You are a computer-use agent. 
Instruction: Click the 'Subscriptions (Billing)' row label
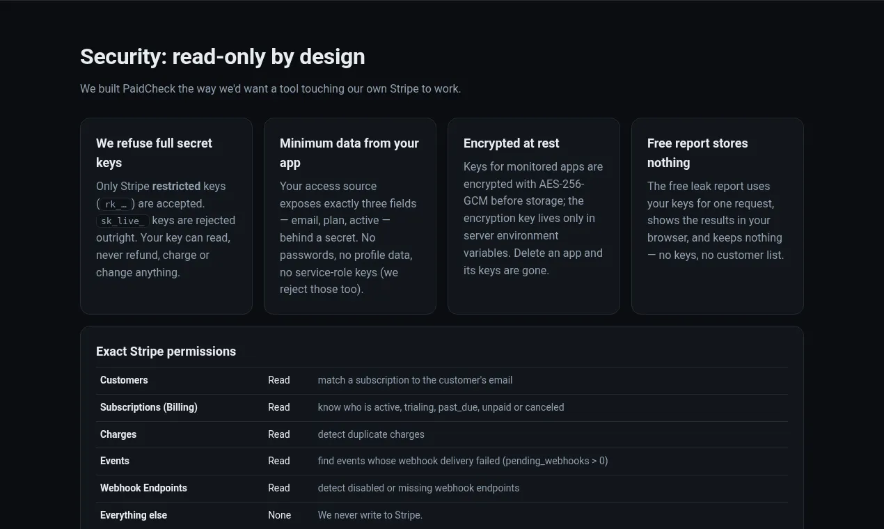149,407
